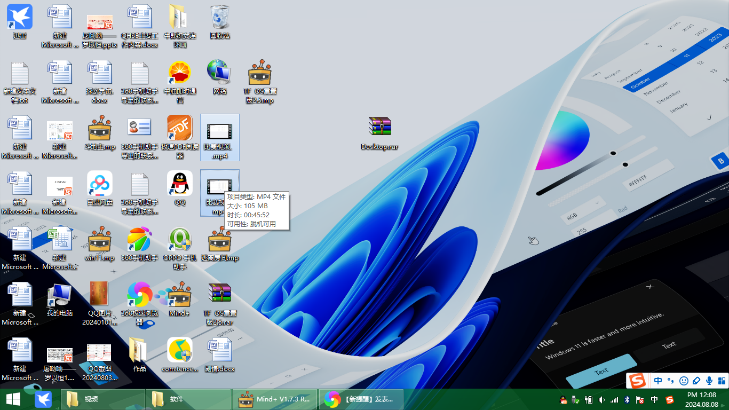Select the 迅雷 desktop shortcut
Image resolution: width=729 pixels, height=410 pixels.
click(x=20, y=22)
